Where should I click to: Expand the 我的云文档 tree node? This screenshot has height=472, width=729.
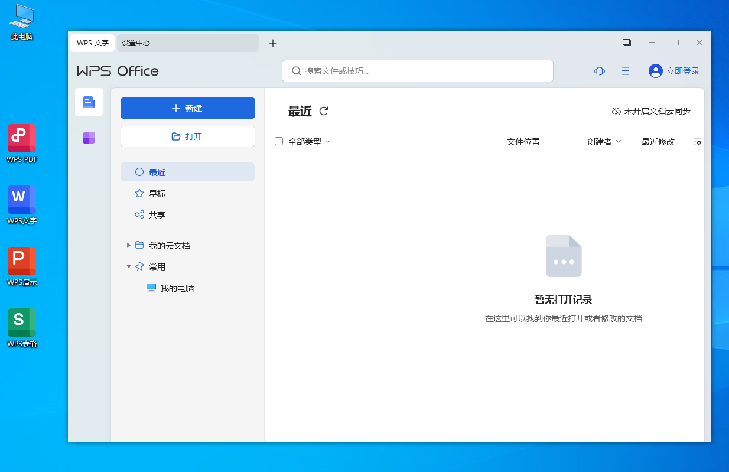[129, 245]
